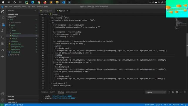188x106 pixels.
Task: Open Run and Debug view
Action: [x=3, y=31]
